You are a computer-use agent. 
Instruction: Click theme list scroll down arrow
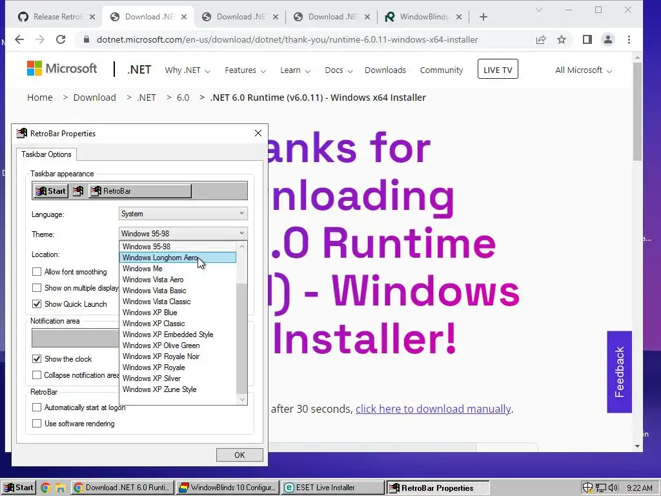pyautogui.click(x=242, y=399)
